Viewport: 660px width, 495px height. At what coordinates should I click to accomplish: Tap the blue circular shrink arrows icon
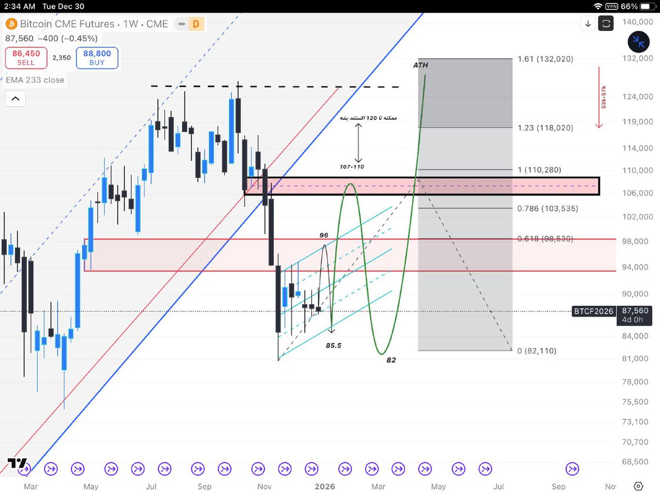click(x=639, y=41)
